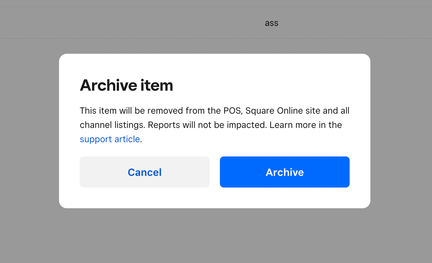Click the word "Archive" in the dialog title

coord(108,85)
